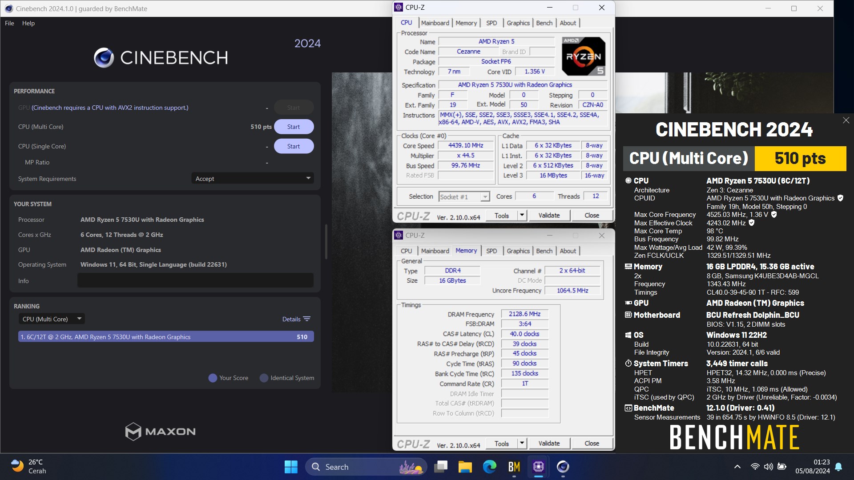Switch to Cinebench taskbar icon
The height and width of the screenshot is (480, 854).
point(563,467)
